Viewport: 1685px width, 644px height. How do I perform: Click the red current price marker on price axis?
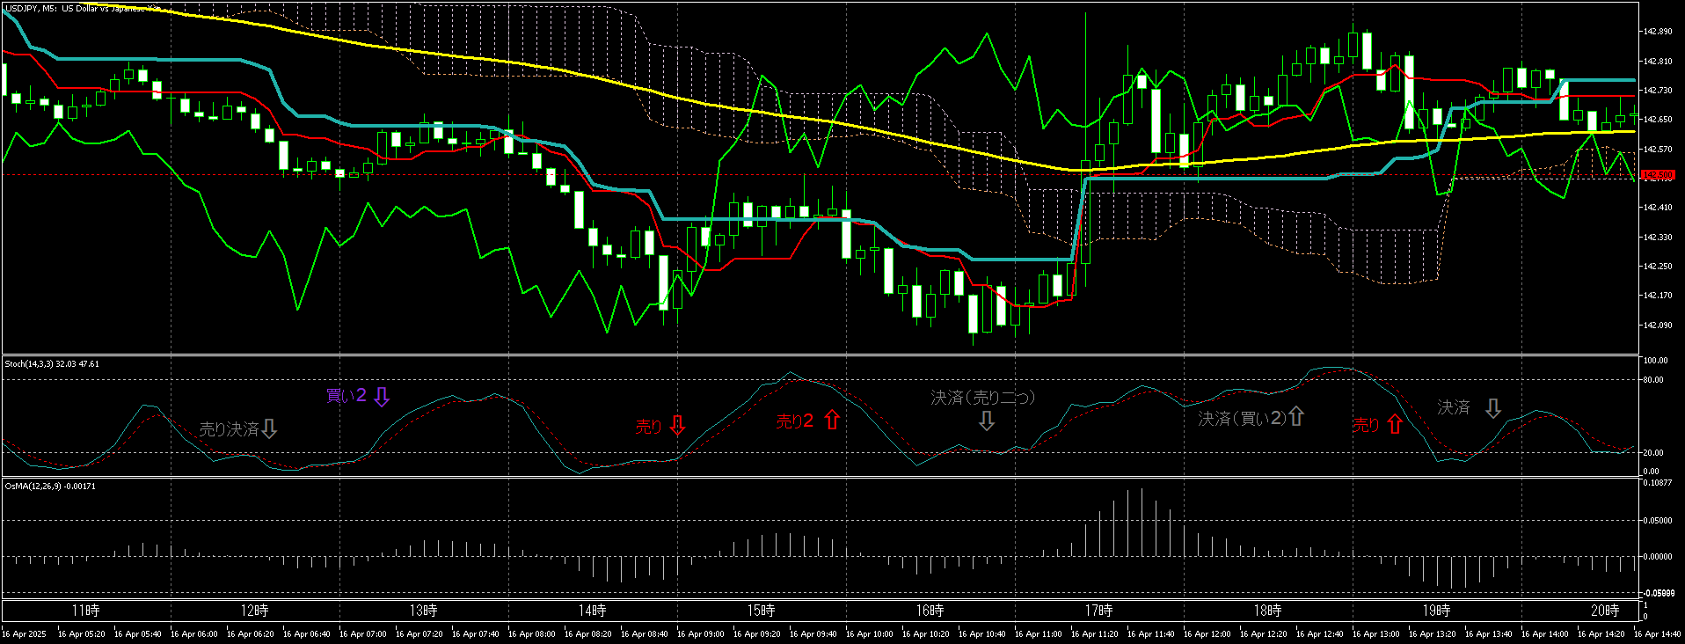[1657, 175]
